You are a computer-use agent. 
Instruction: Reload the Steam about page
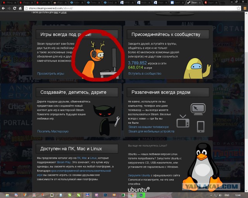(x=15, y=8)
